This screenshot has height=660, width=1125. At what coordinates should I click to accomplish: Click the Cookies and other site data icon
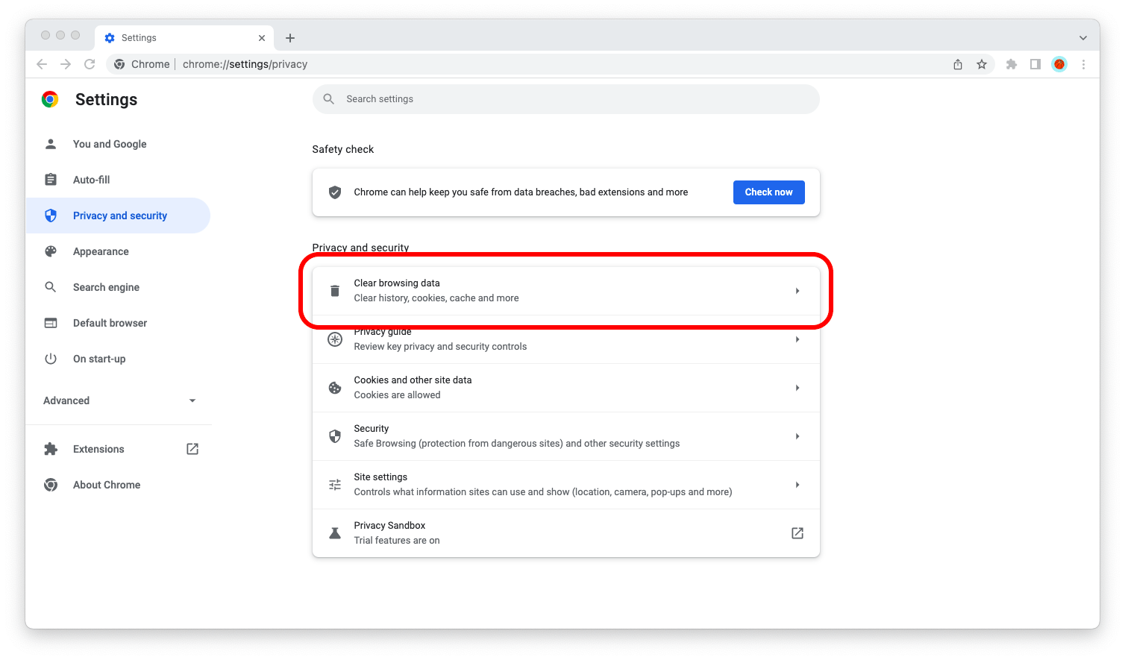coord(334,387)
